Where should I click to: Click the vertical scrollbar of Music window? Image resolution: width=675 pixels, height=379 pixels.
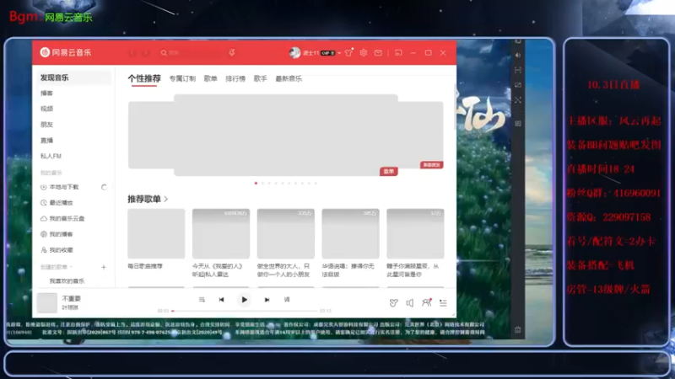pyautogui.click(x=455, y=108)
